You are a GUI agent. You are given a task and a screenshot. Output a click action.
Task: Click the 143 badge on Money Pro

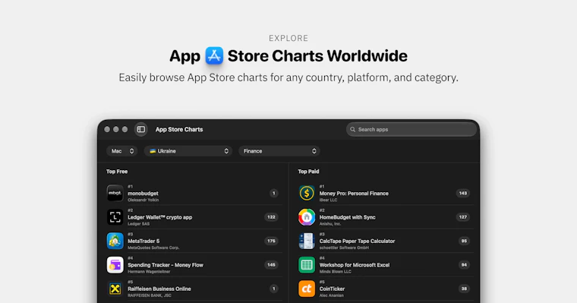pyautogui.click(x=463, y=194)
